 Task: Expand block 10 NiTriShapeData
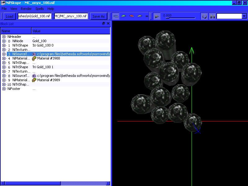click(4, 84)
